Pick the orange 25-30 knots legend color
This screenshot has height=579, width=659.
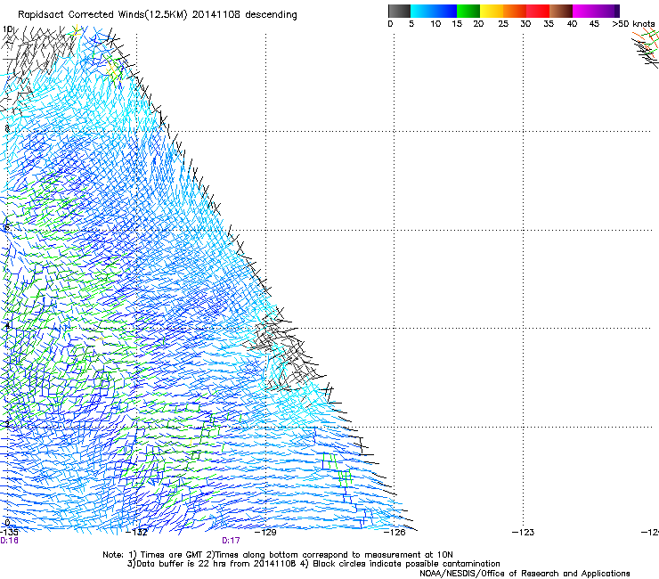point(515,11)
